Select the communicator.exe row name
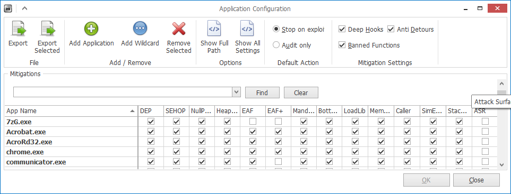The image size is (511, 194). pyautogui.click(x=36, y=162)
